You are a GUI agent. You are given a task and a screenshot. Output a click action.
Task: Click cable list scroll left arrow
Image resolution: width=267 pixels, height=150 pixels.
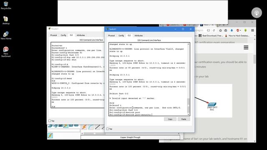point(83,134)
